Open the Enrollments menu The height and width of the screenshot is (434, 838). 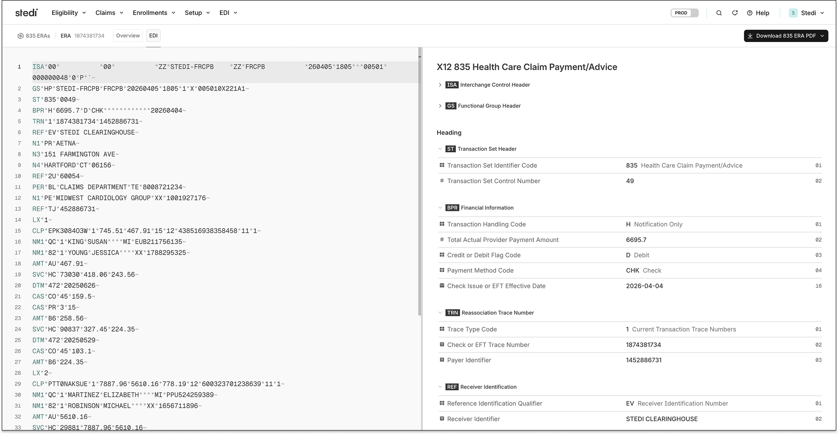coord(154,13)
